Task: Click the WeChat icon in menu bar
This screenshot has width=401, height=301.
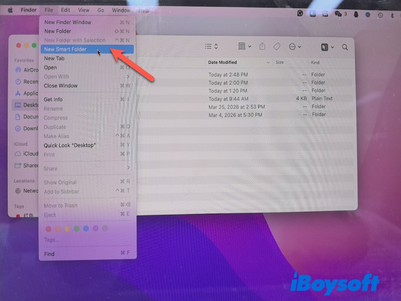Action: coord(338,14)
